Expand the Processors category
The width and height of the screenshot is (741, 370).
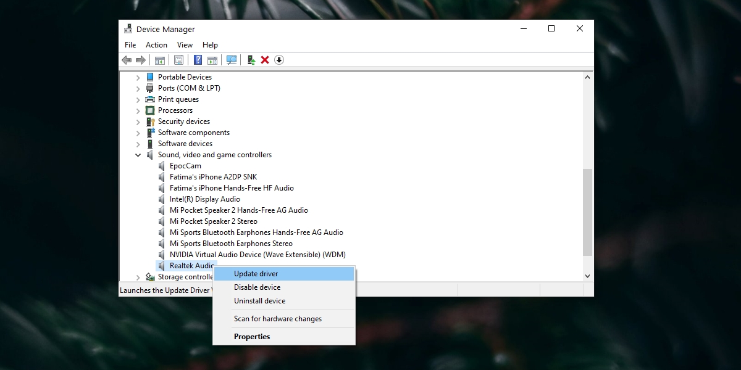point(138,110)
